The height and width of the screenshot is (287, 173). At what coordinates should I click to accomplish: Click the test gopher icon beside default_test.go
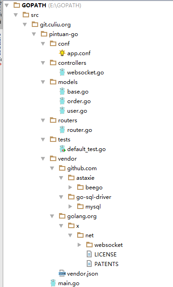point(63,149)
